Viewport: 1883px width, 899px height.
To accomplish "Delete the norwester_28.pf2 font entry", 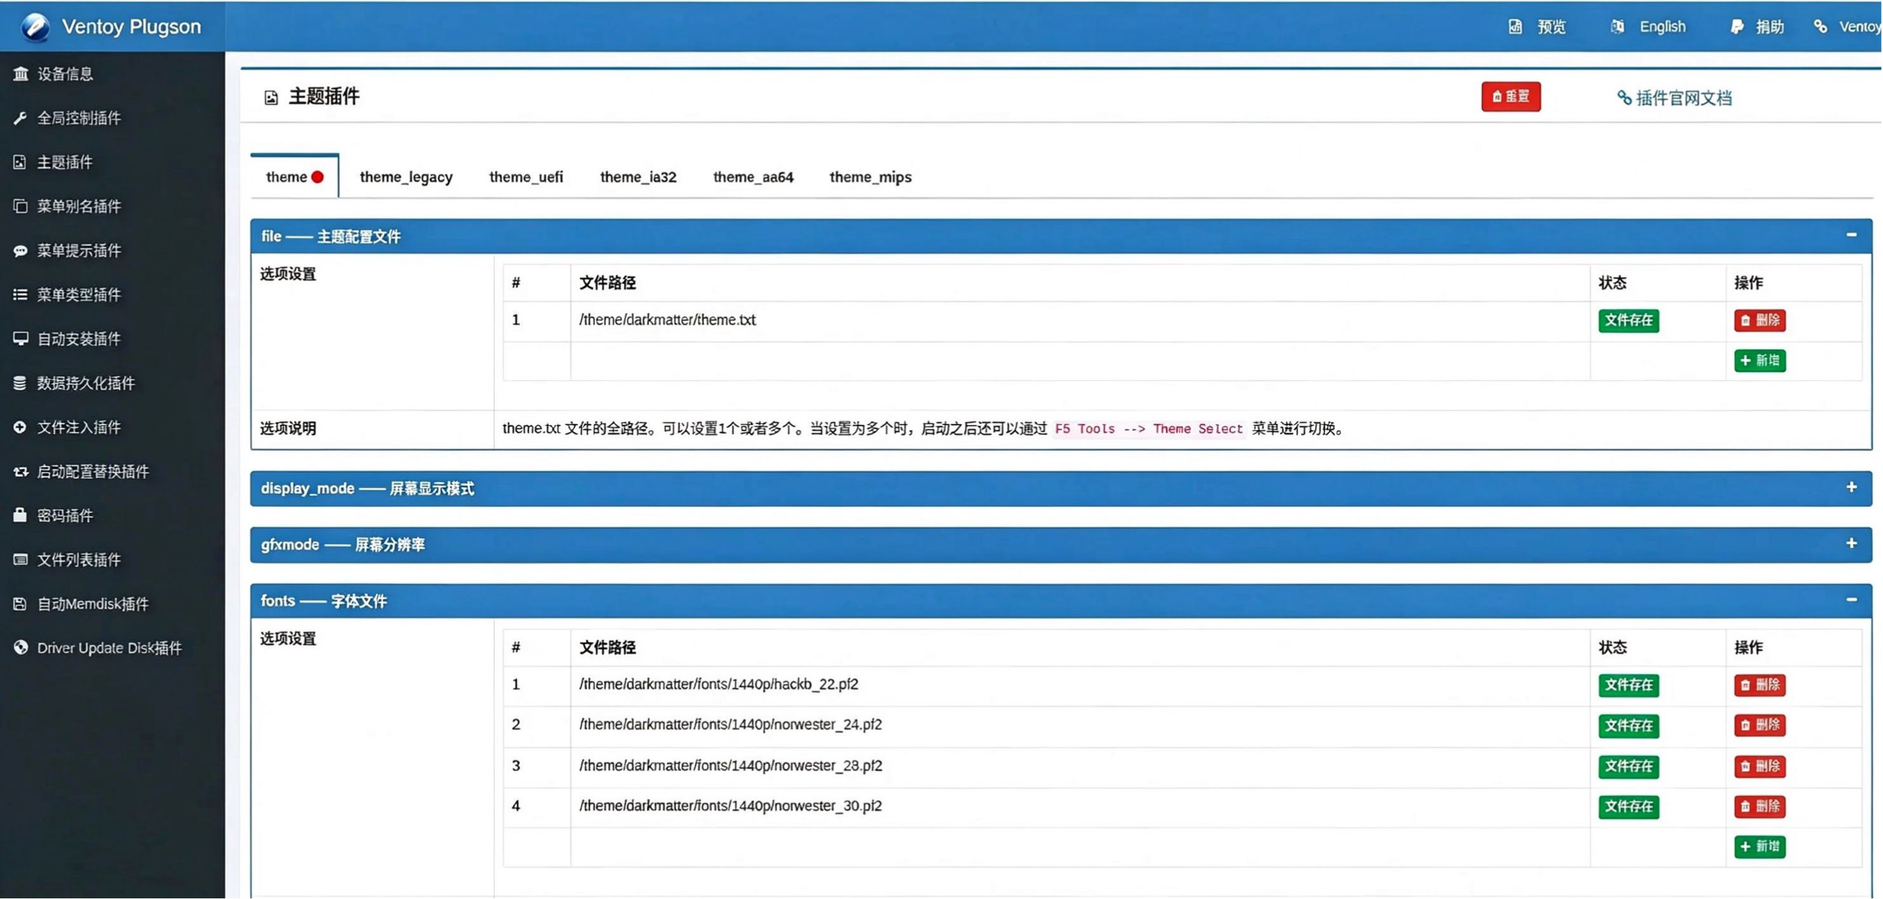I will click(1760, 767).
